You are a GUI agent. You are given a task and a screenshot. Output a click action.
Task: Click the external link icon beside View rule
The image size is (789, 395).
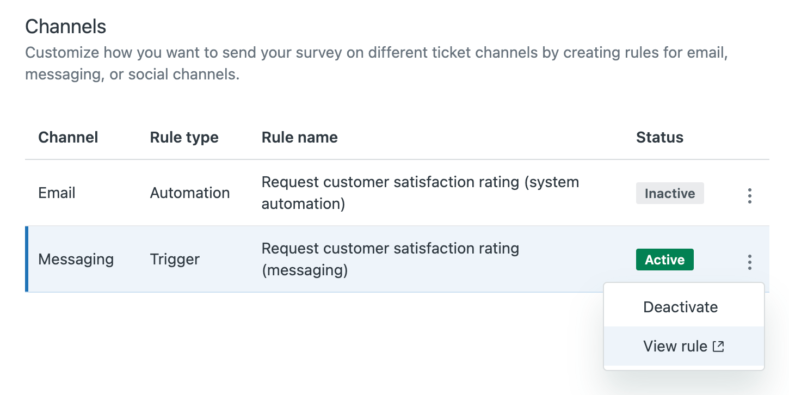pyautogui.click(x=718, y=346)
